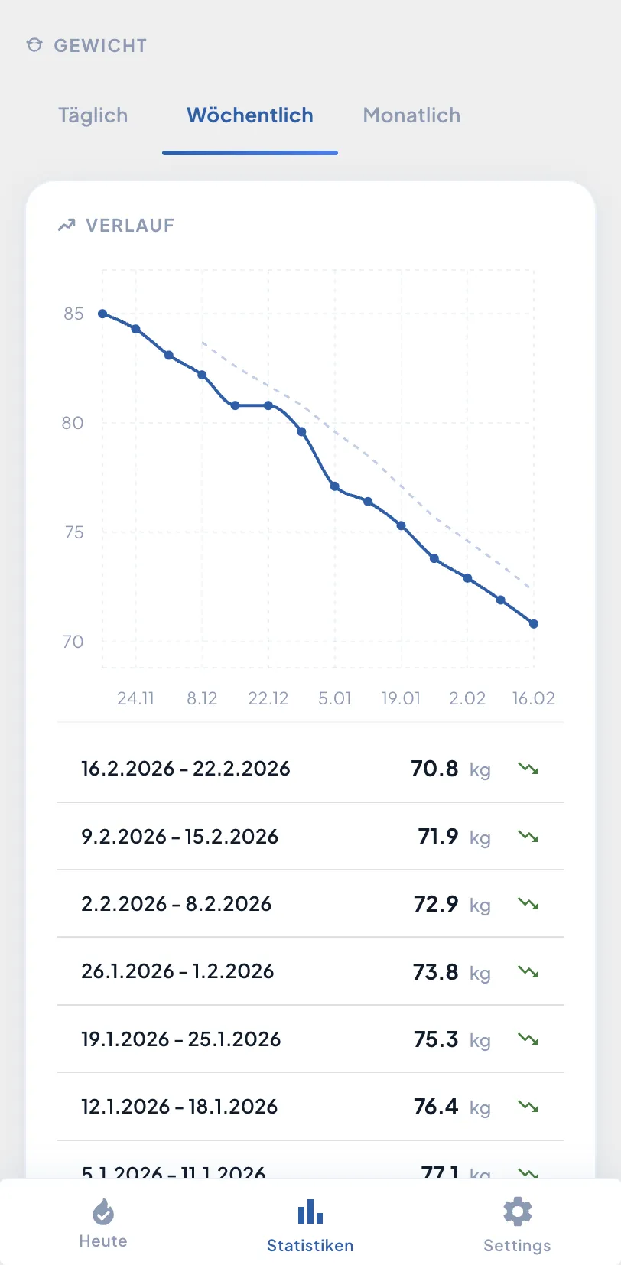621x1265 pixels.
Task: Click the 75.3 kg weight value
Action: coord(436,1039)
